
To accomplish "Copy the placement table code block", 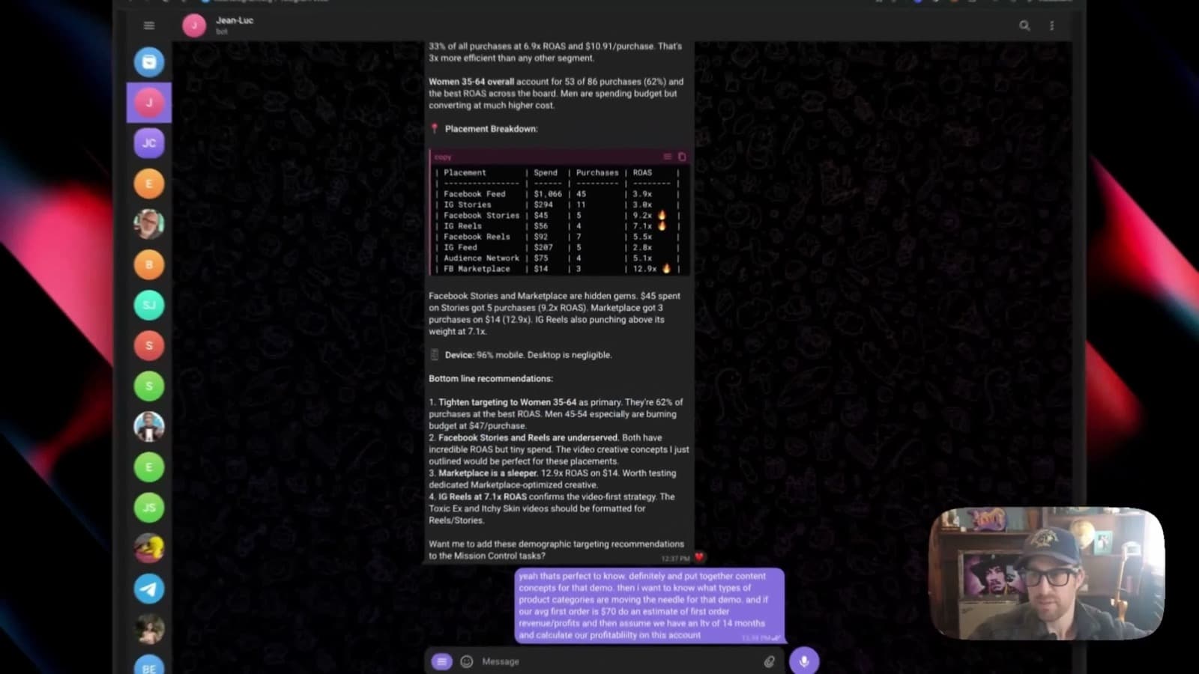I will tap(682, 157).
